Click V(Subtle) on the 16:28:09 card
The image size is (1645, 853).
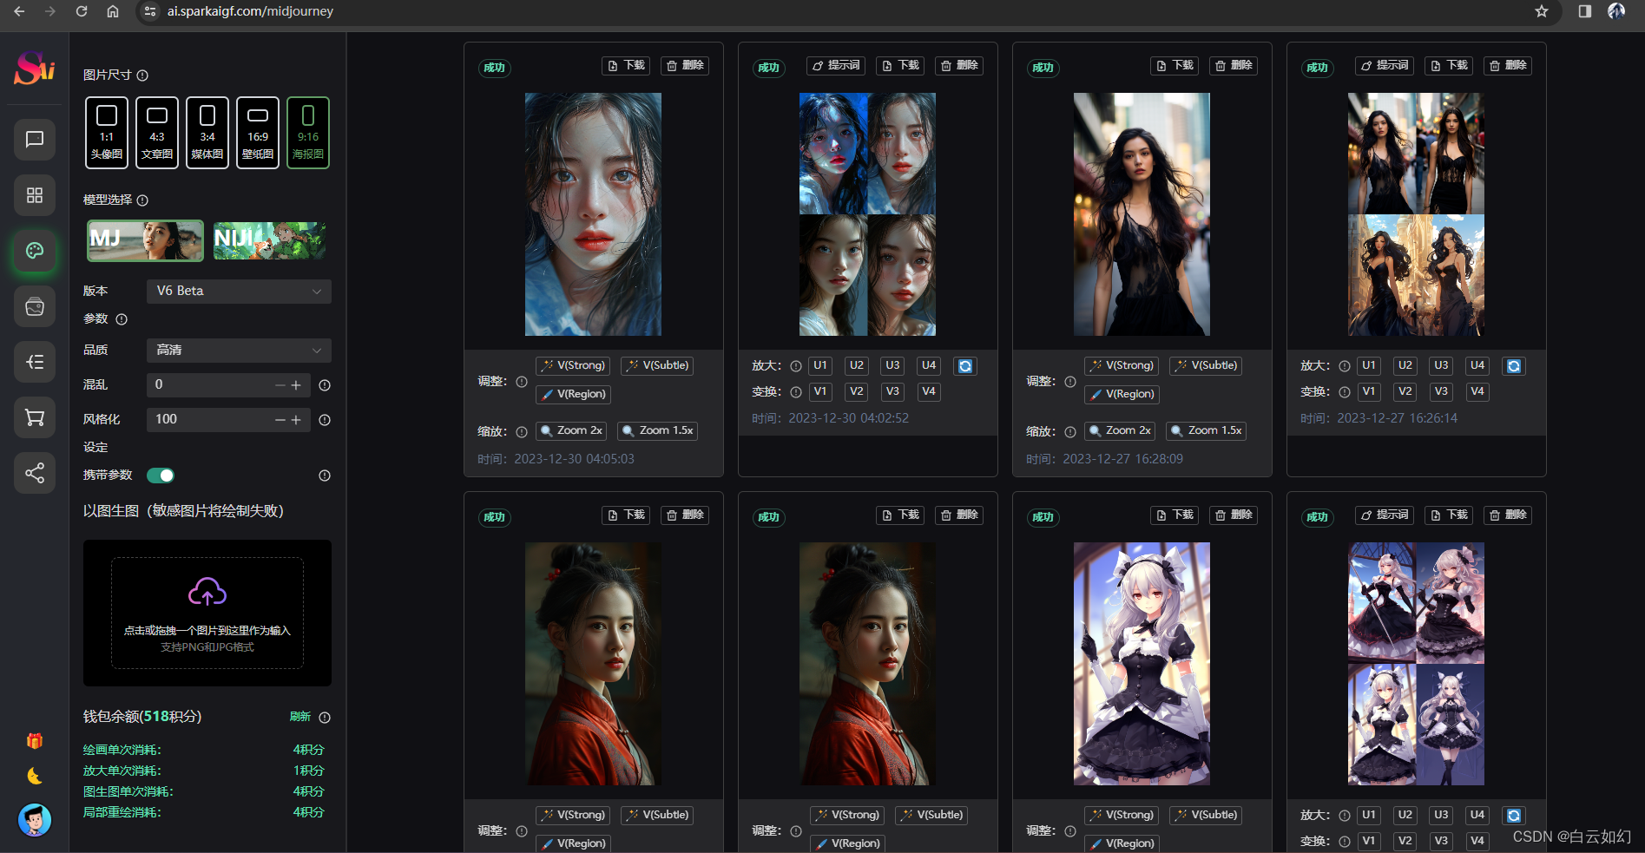pos(1207,366)
